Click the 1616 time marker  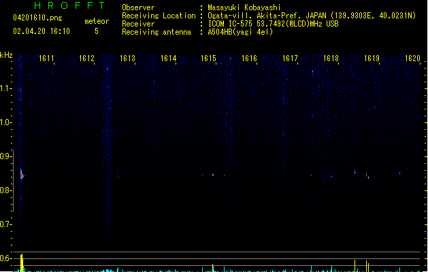tap(249, 58)
